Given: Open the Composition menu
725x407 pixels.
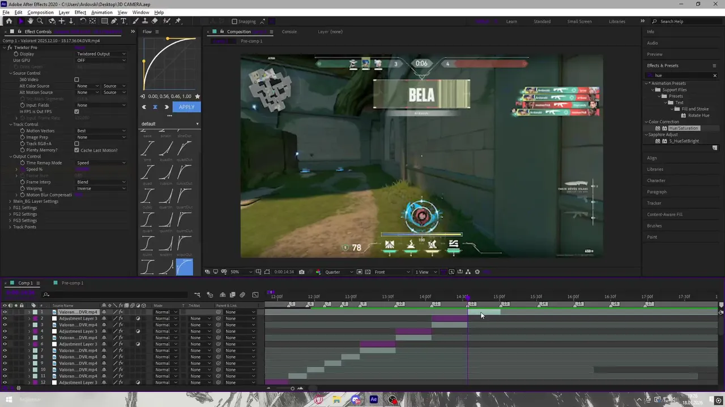Looking at the screenshot, I should (x=40, y=12).
